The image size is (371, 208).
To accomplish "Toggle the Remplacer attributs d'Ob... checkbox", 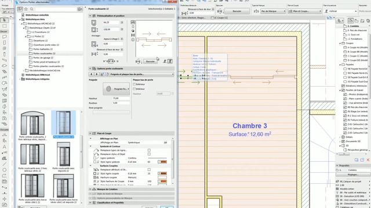I will tap(149, 169).
